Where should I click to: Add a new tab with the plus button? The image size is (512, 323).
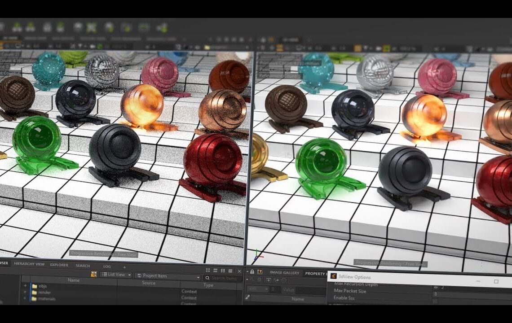click(124, 267)
